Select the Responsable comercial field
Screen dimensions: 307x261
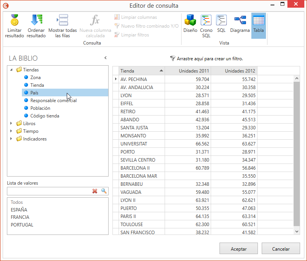[x=53, y=101]
